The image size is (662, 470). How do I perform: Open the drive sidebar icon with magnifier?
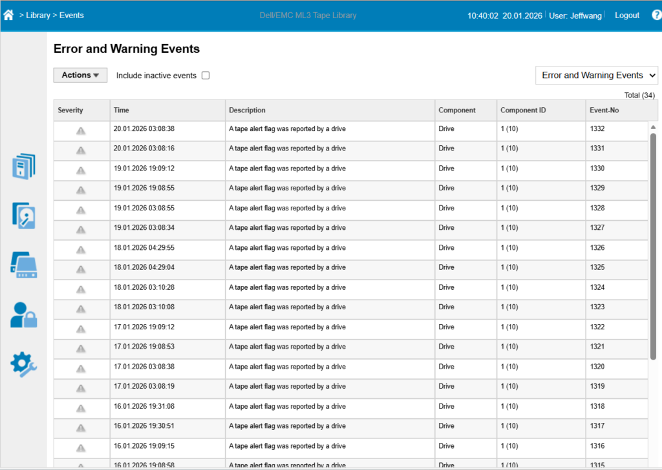pos(24,216)
